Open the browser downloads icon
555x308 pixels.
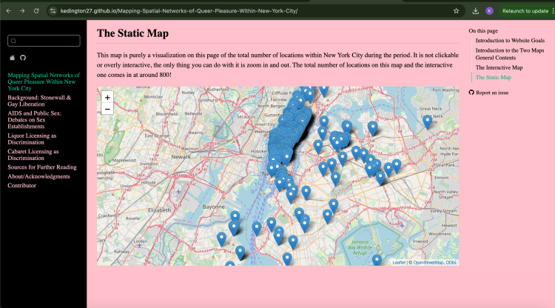[475, 11]
